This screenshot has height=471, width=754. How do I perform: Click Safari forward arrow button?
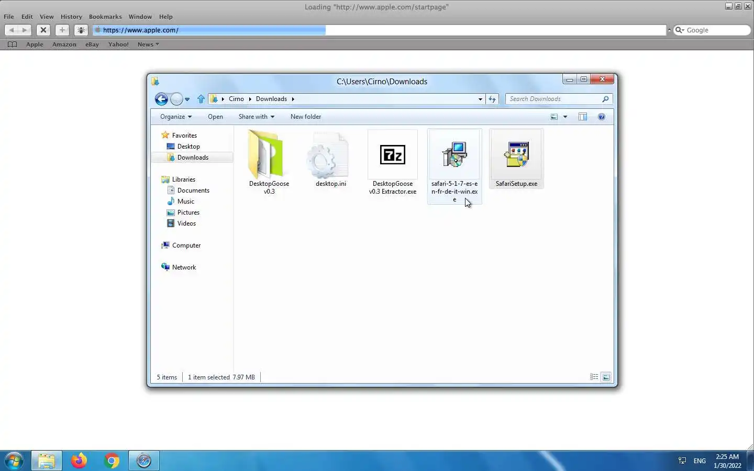(x=25, y=30)
